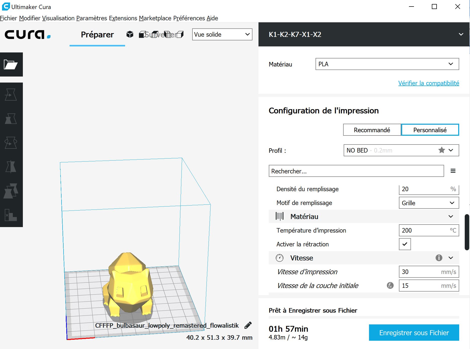Select the Mirror tool in left toolbar

click(x=11, y=167)
